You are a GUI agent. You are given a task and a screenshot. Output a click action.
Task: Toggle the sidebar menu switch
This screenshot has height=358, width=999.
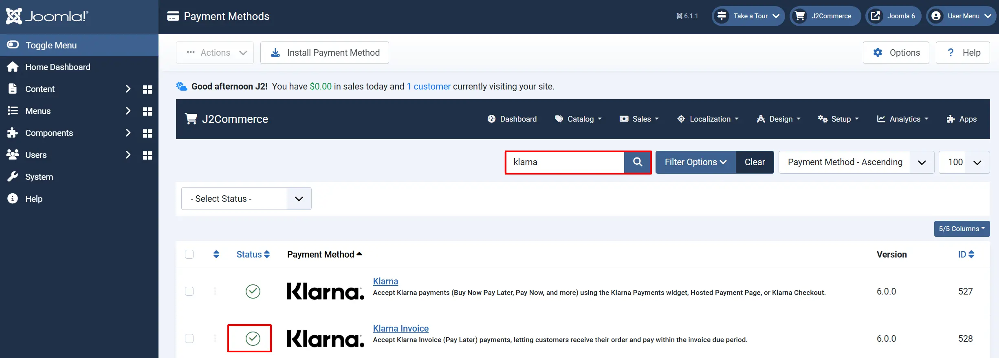click(13, 45)
